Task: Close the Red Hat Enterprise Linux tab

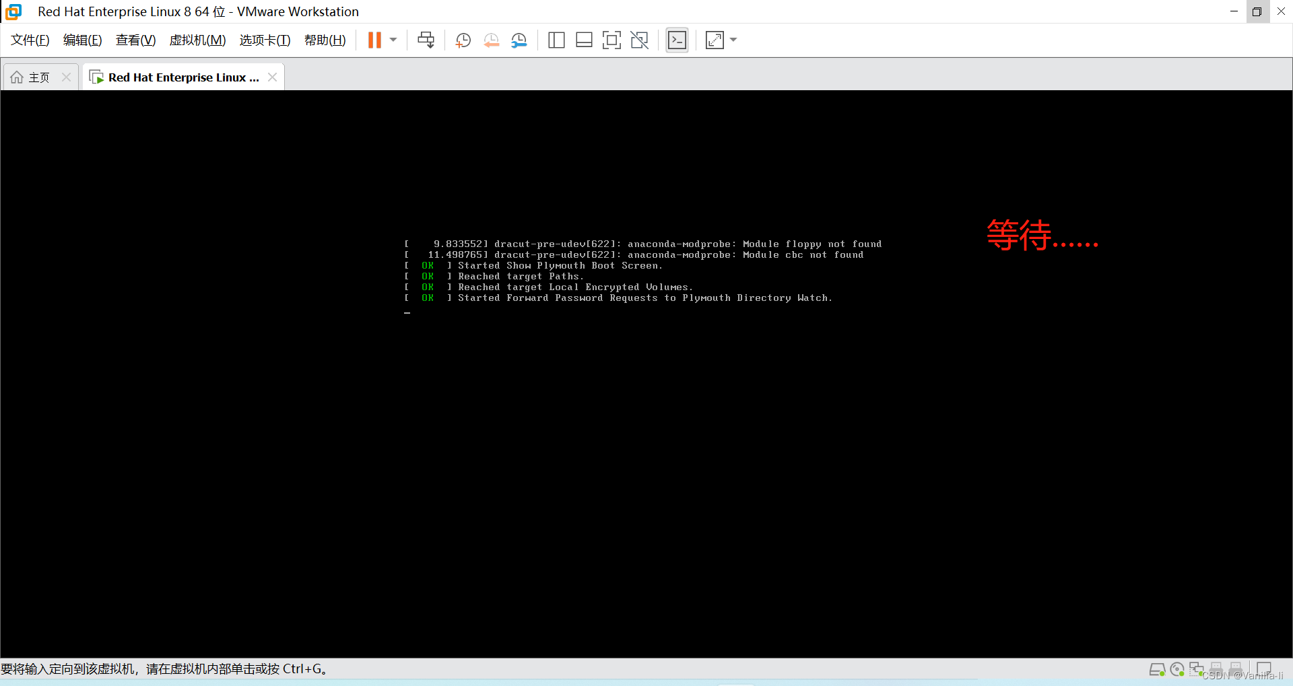Action: click(272, 77)
